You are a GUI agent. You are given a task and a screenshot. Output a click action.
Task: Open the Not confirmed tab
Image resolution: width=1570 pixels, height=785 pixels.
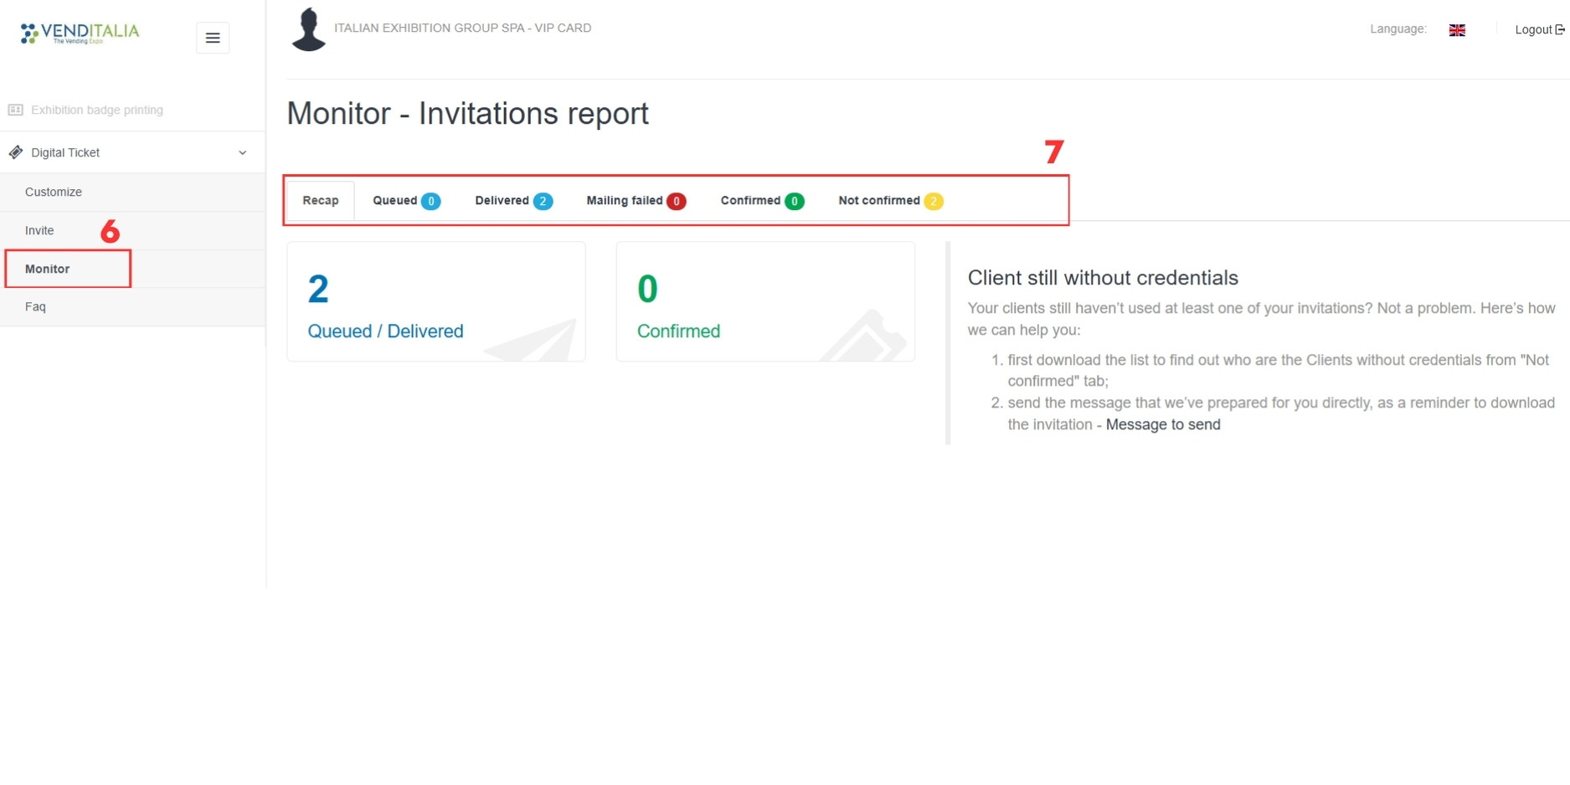click(x=879, y=201)
